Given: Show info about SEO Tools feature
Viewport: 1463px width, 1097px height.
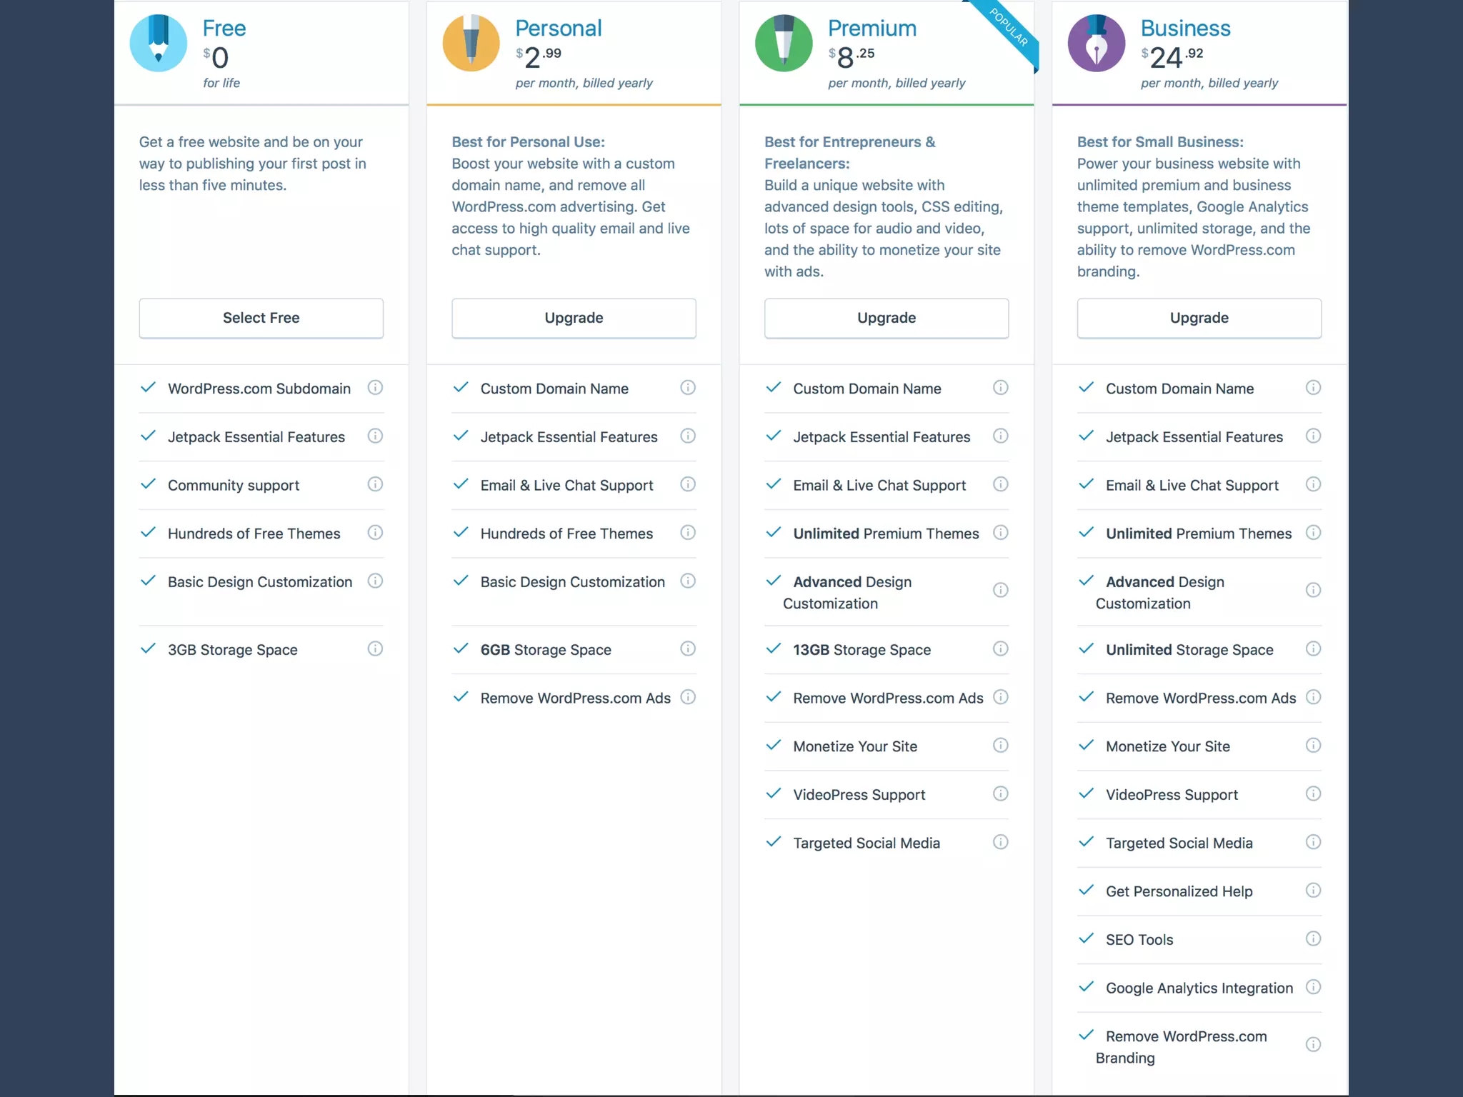Looking at the screenshot, I should coord(1313,938).
